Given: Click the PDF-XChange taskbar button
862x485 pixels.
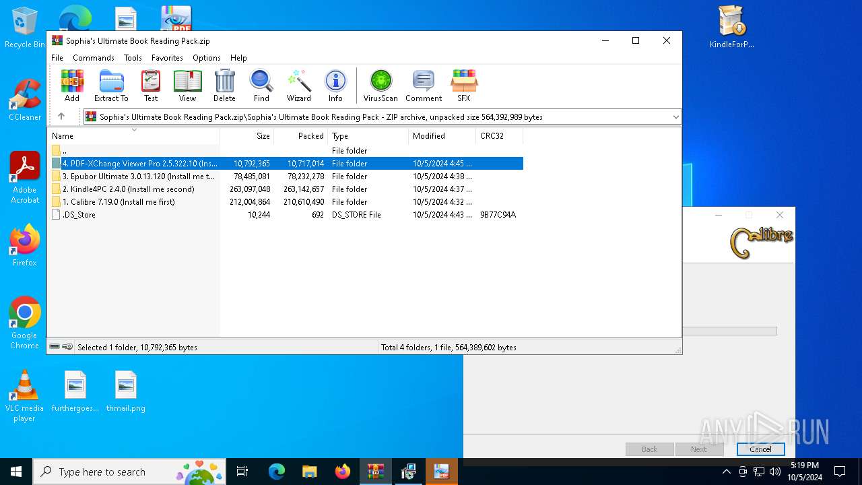Looking at the screenshot, I should 442,472.
